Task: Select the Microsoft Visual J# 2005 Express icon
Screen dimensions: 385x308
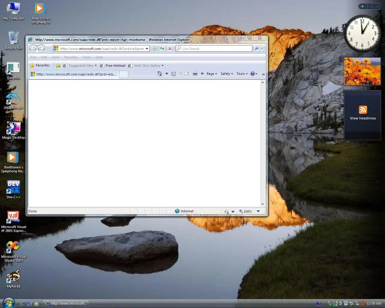Action: click(x=14, y=221)
